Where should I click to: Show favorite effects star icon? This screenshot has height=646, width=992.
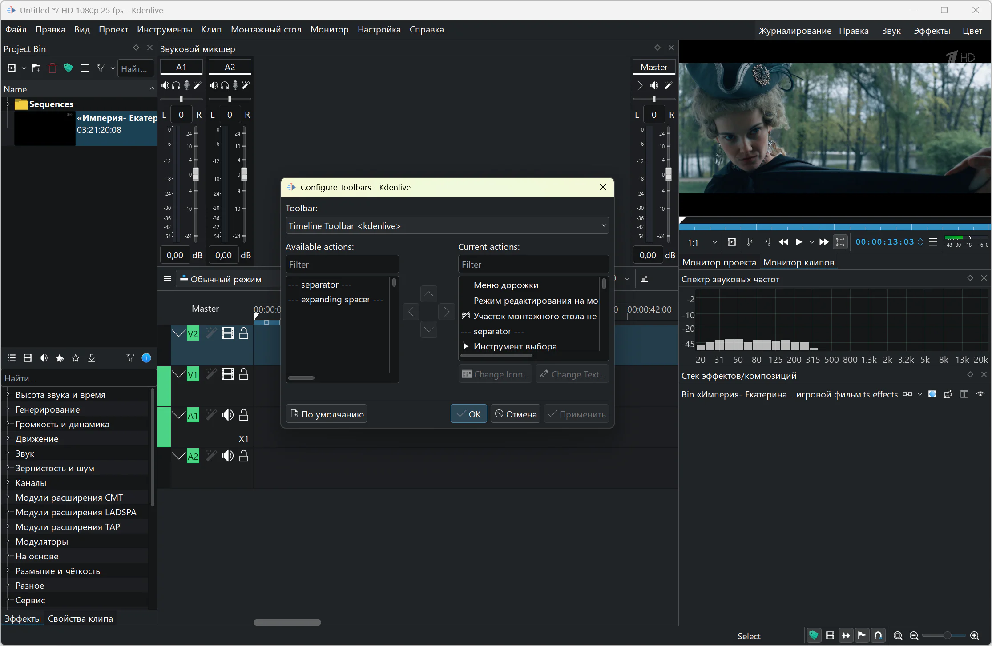76,358
